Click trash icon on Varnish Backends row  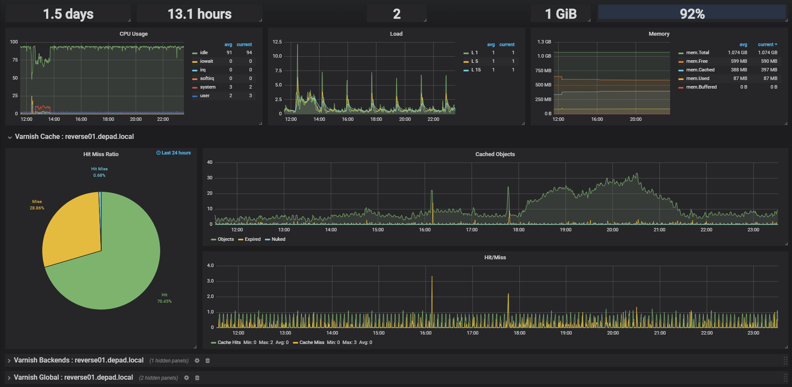(x=208, y=360)
